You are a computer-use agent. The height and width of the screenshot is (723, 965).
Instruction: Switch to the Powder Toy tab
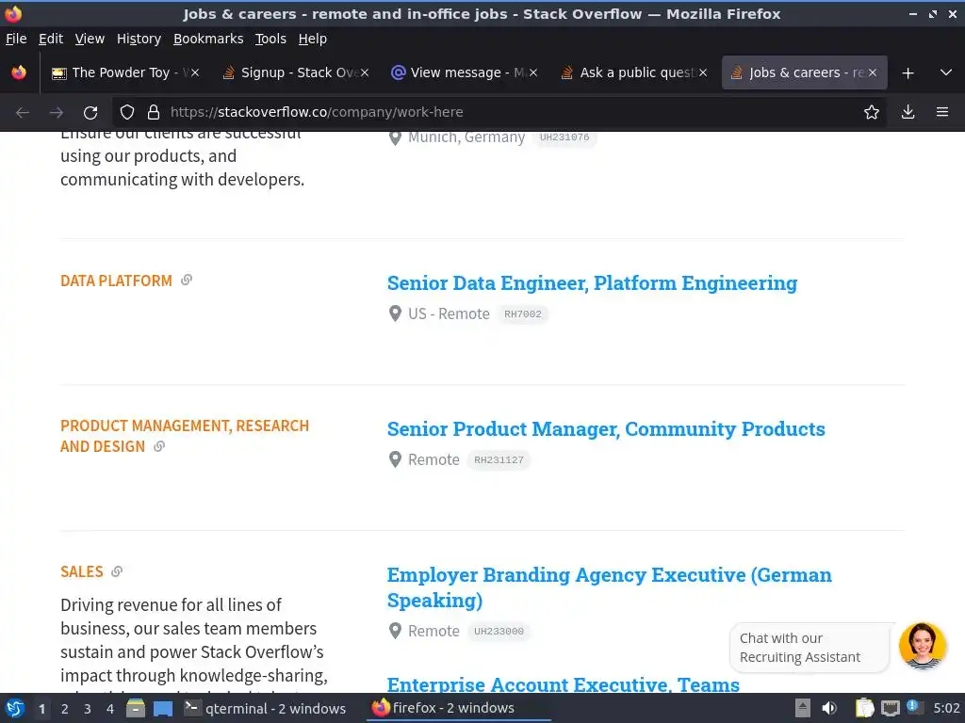tap(123, 72)
